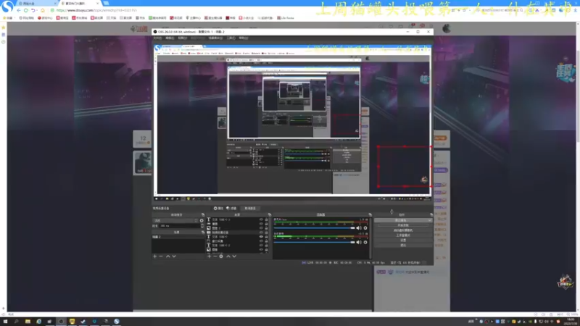Screen dimensions: 580x326
Task: Open the arrow on the stop-streaming button
Action: [x=429, y=220]
